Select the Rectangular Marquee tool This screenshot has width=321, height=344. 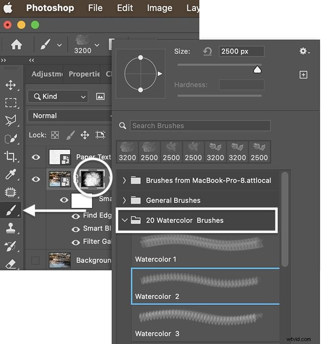[x=10, y=103]
